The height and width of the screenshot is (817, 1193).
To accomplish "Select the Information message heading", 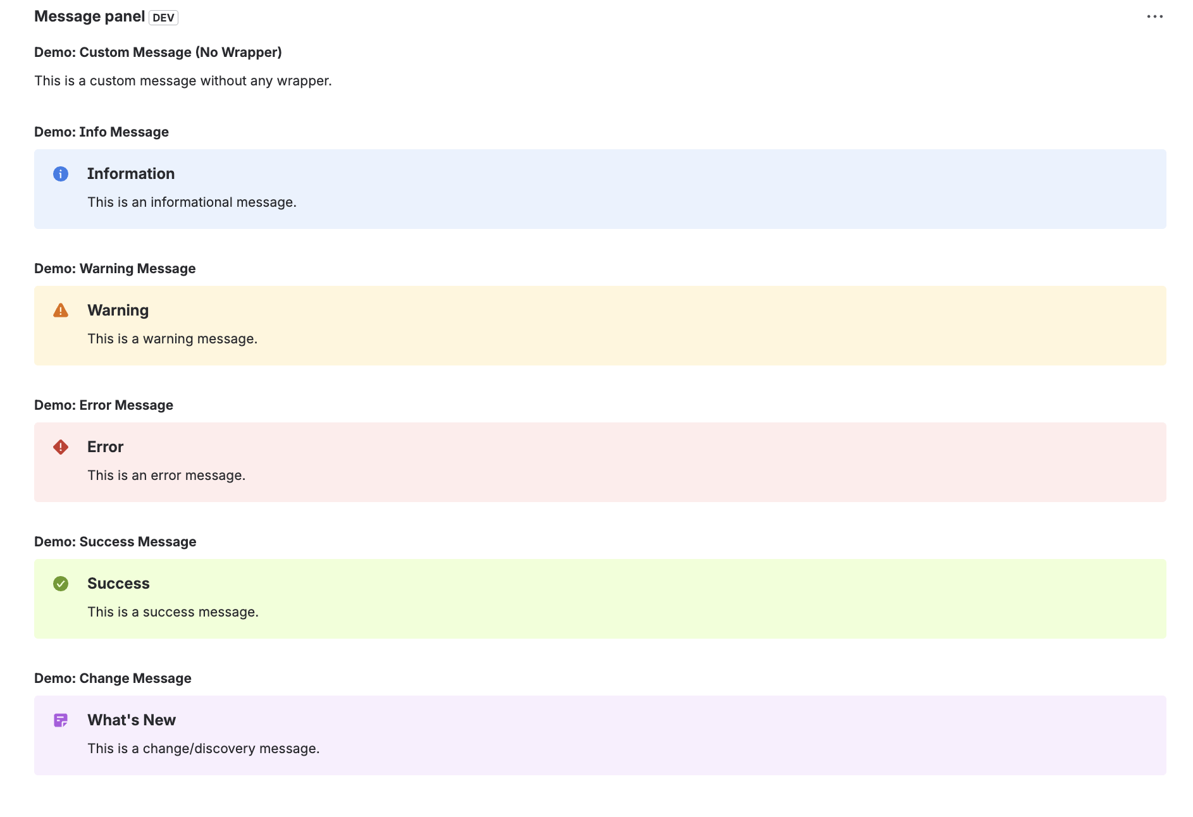I will [x=131, y=173].
